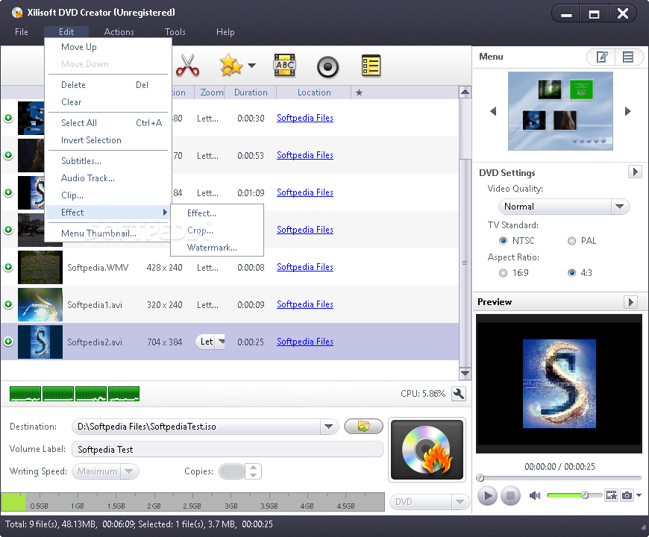
Task: Browse destination folder icon button
Action: pos(363,426)
